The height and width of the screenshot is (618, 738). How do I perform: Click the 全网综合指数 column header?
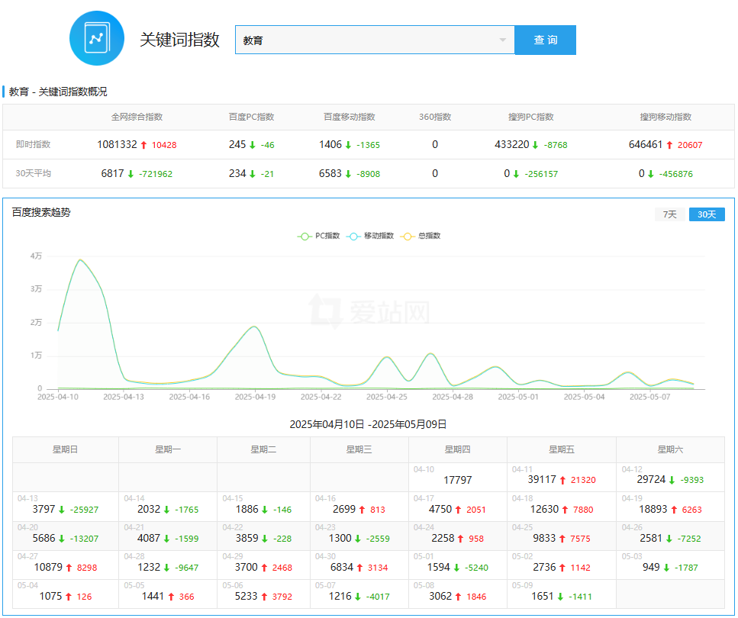click(137, 117)
